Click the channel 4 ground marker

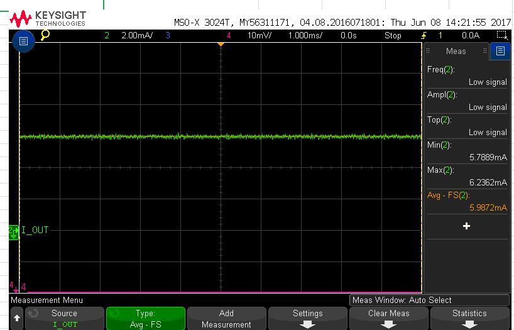(x=13, y=287)
